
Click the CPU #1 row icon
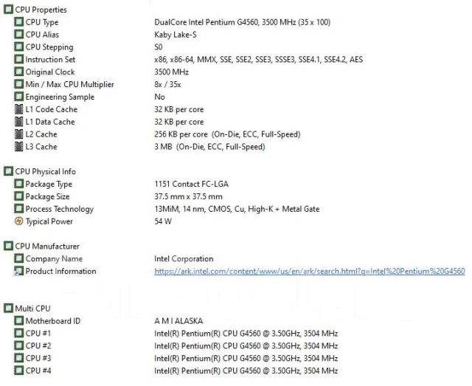18,334
